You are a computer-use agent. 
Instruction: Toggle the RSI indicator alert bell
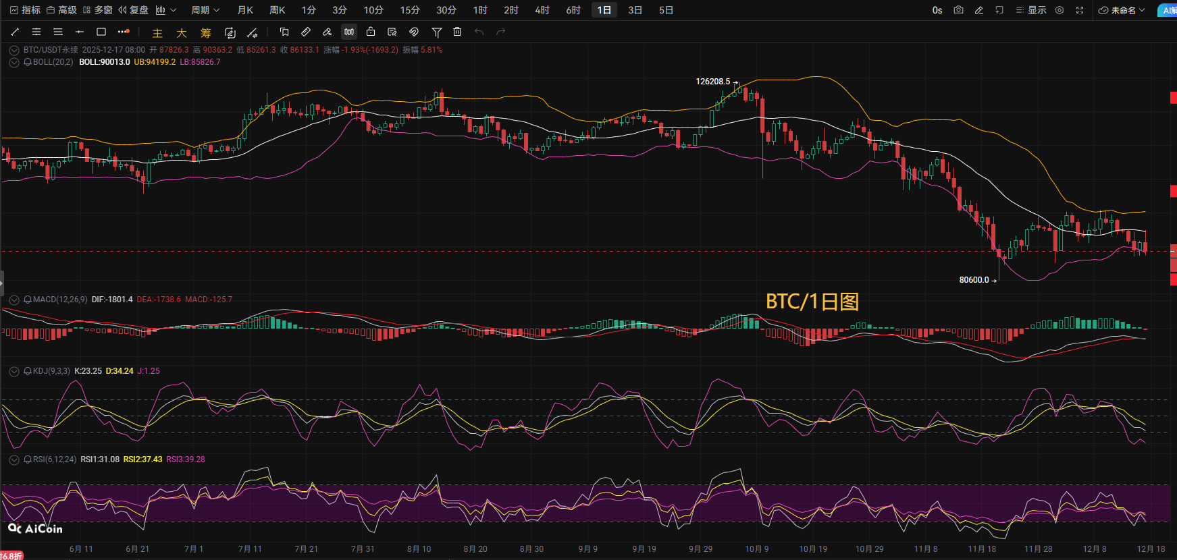point(28,459)
